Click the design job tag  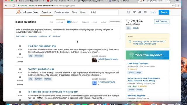139,72
